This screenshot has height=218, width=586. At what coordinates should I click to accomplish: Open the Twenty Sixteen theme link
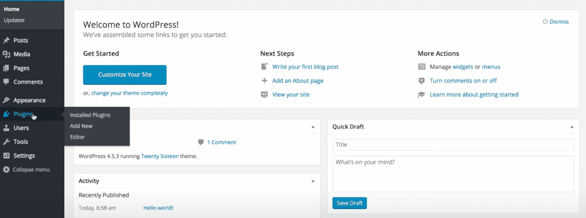click(160, 156)
